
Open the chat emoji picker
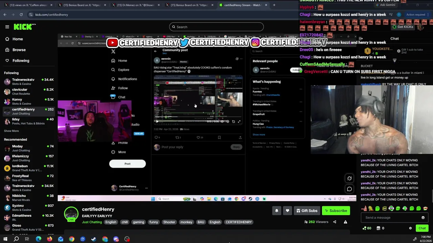(x=423, y=218)
